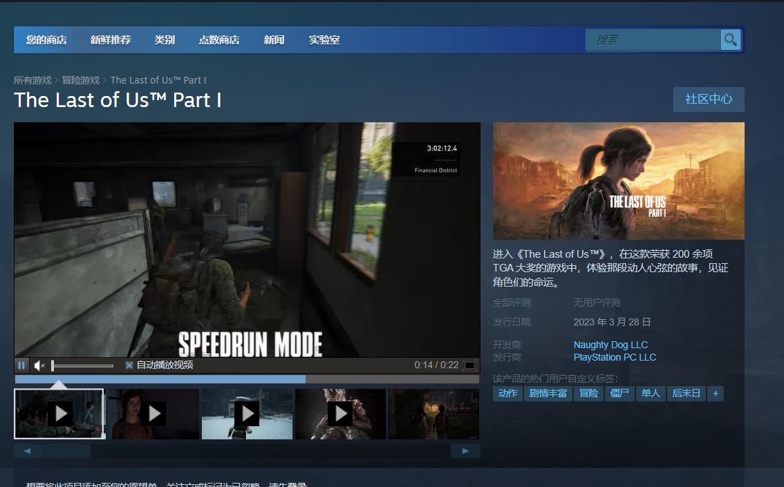This screenshot has width=784, height=487.
Task: Play second trailer with Ellie close-up
Action: point(153,414)
